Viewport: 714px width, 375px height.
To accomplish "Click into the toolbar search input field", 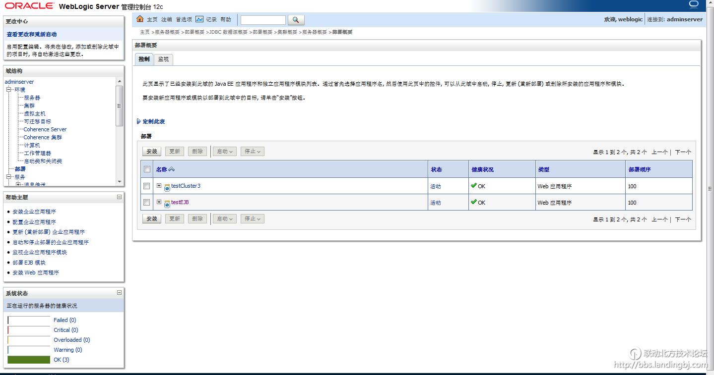I will pos(263,20).
